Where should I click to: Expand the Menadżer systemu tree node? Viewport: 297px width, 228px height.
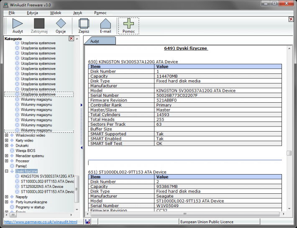click(x=6, y=156)
